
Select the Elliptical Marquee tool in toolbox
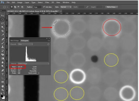point(3,19)
